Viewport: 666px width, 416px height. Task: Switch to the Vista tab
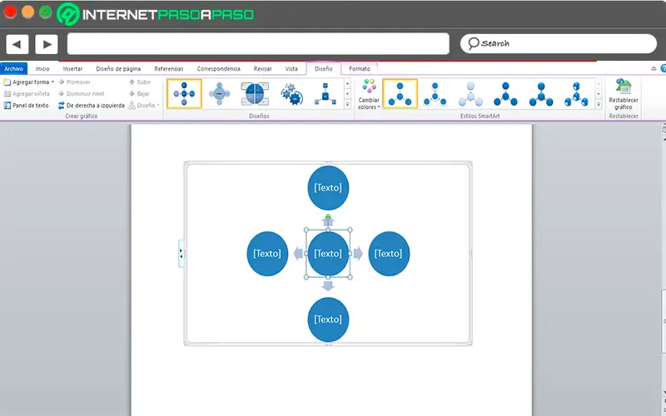pyautogui.click(x=291, y=69)
